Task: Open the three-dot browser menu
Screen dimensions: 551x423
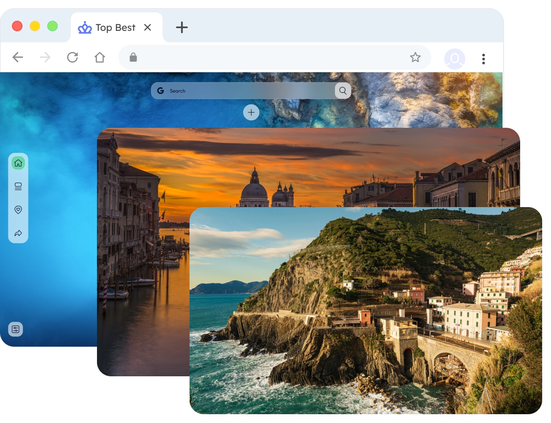Action: 484,59
